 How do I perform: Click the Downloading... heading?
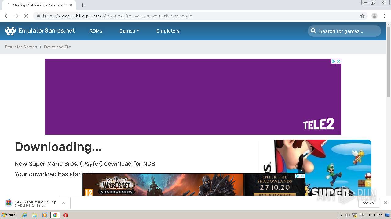(x=58, y=147)
